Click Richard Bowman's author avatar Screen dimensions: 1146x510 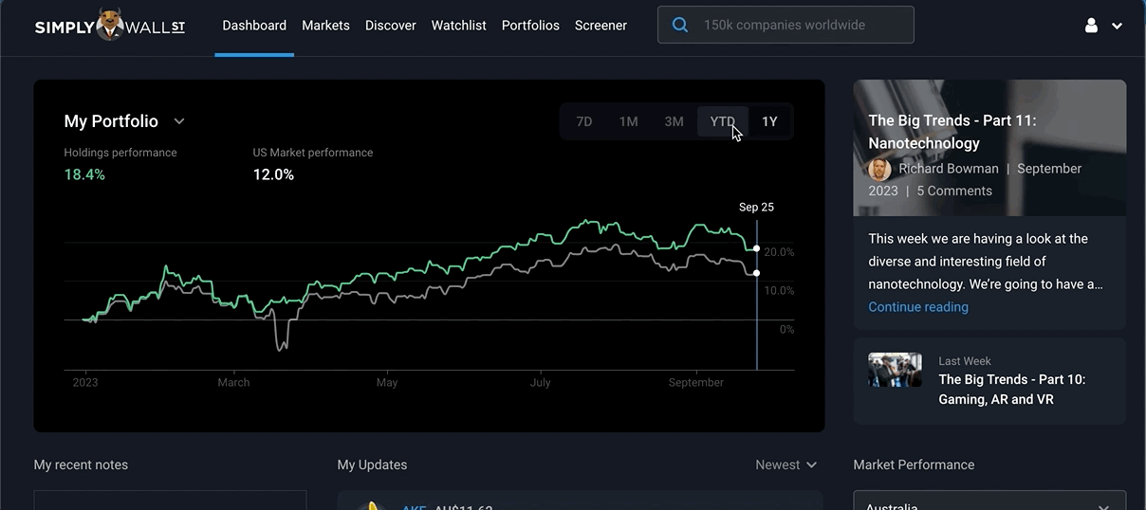(x=879, y=169)
